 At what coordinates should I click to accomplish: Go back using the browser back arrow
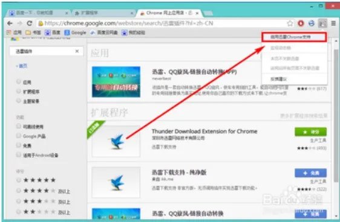click(10, 23)
